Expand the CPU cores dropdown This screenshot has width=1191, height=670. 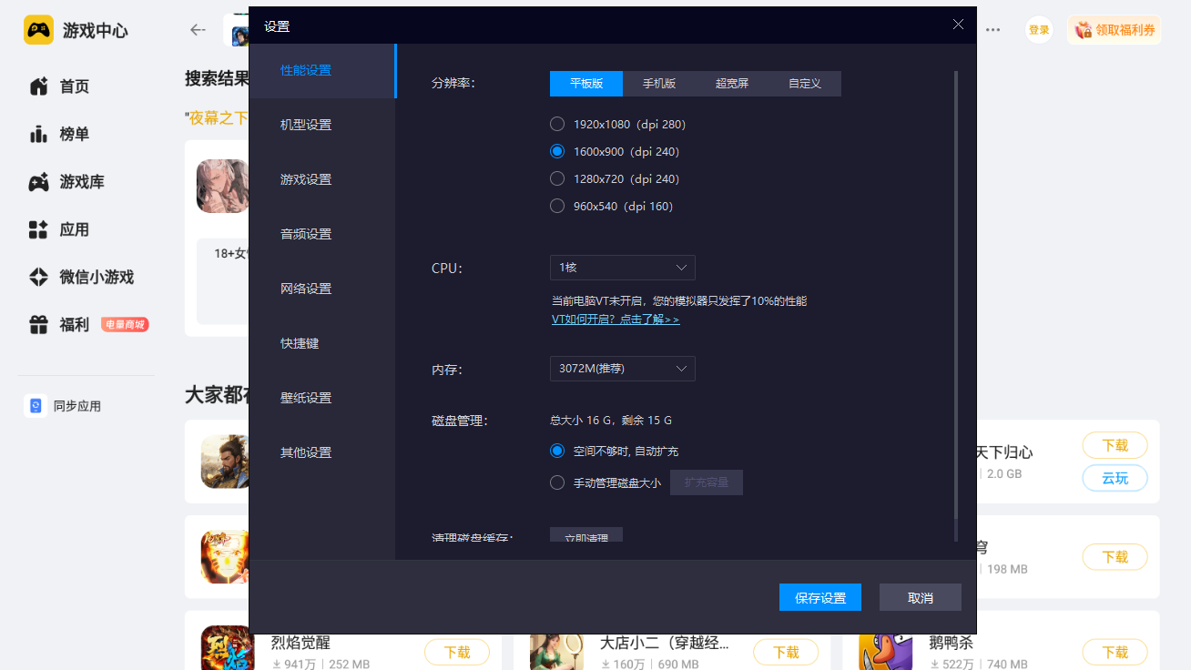[622, 268]
